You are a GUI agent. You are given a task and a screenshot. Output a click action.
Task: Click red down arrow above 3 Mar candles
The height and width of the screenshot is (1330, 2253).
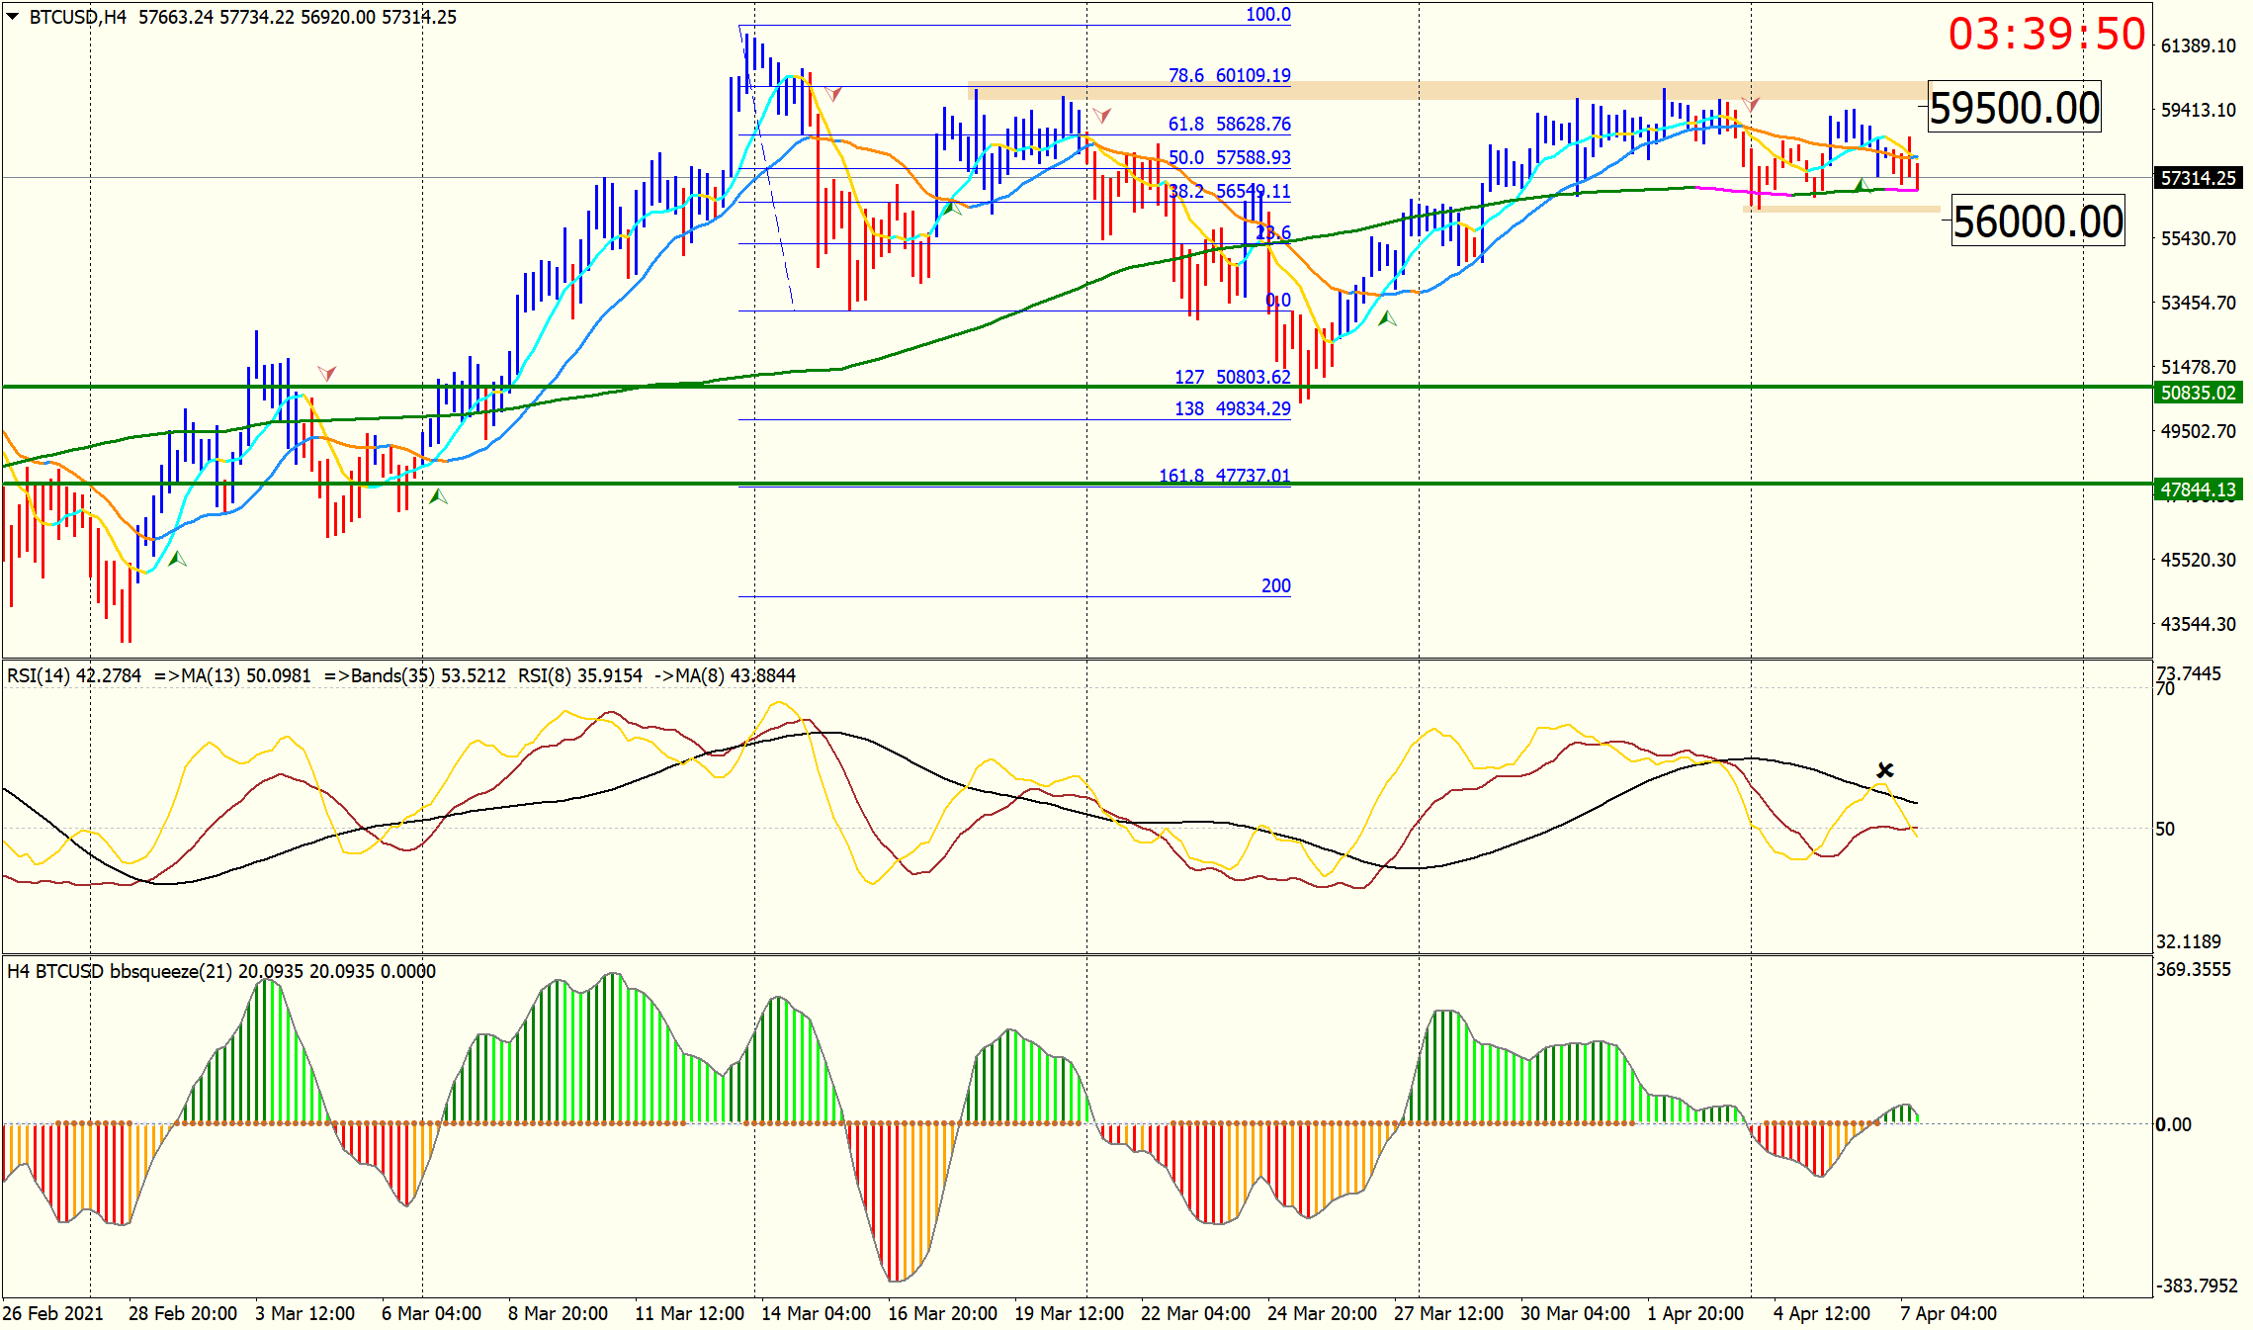[x=326, y=373]
